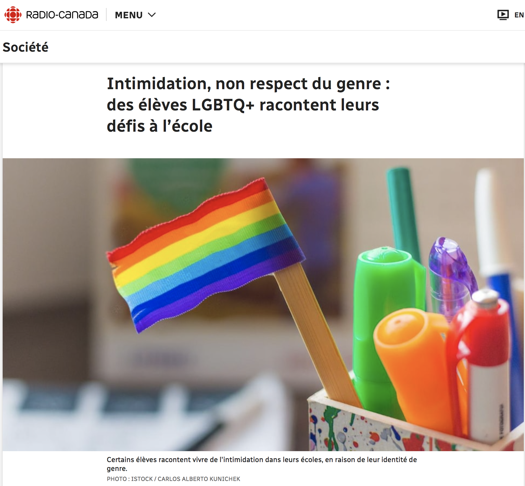The height and width of the screenshot is (486, 525).
Task: Click the iStock photo credit line
Action: pyautogui.click(x=173, y=479)
